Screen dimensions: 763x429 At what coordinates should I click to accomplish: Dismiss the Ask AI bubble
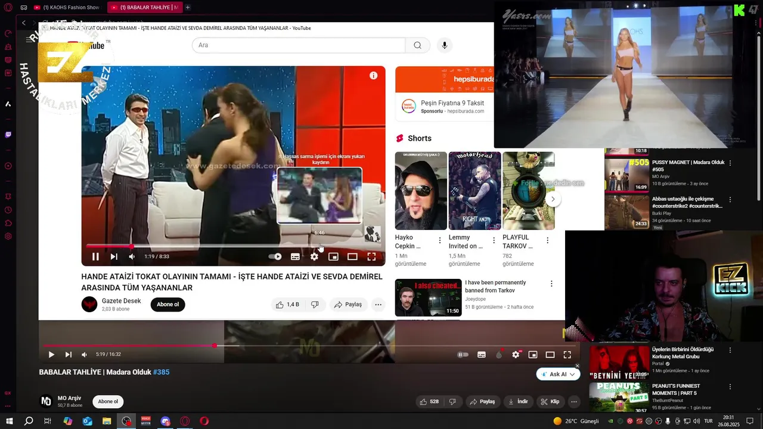point(577,366)
